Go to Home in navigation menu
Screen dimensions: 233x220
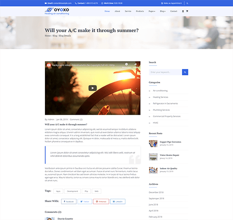pos(107,11)
